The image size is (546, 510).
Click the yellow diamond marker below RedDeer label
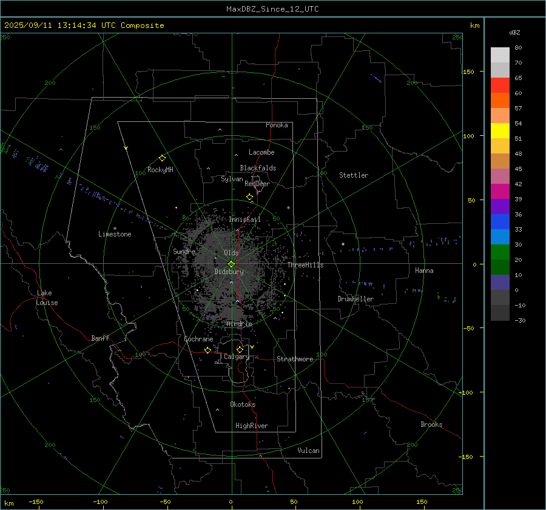pos(249,197)
